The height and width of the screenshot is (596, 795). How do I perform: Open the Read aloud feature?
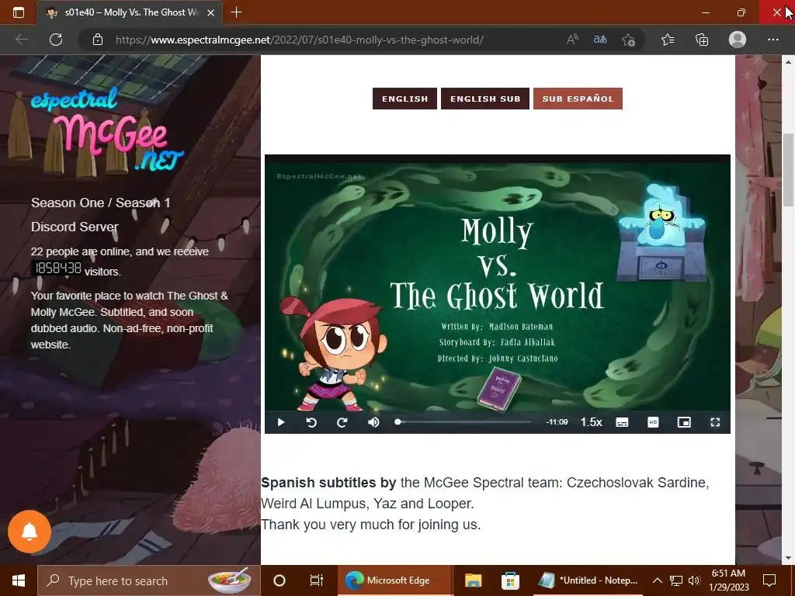pyautogui.click(x=572, y=40)
